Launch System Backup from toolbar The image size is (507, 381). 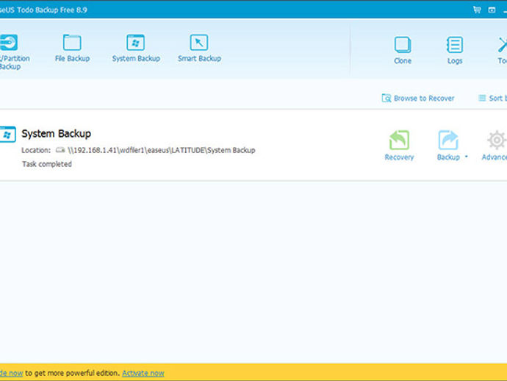click(x=136, y=48)
